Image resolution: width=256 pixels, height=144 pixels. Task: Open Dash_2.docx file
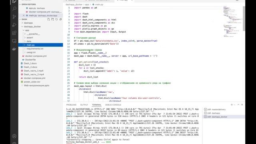pos(30,67)
